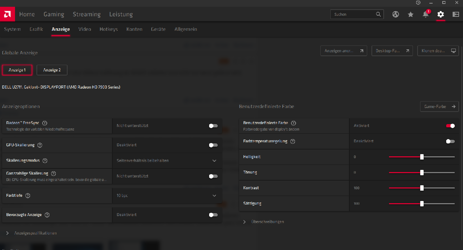This screenshot has height=250, width=463.
Task: Click the Anzeigen anor... button
Action: pyautogui.click(x=344, y=51)
